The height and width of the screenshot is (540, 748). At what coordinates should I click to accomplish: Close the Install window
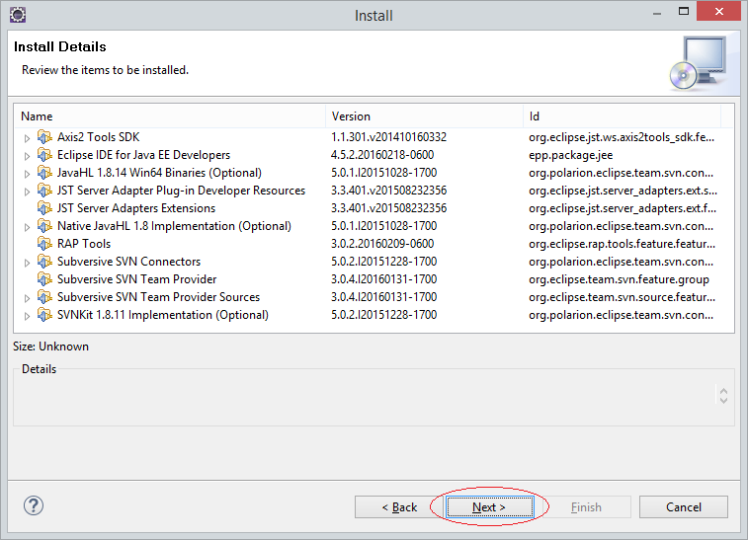coord(719,11)
